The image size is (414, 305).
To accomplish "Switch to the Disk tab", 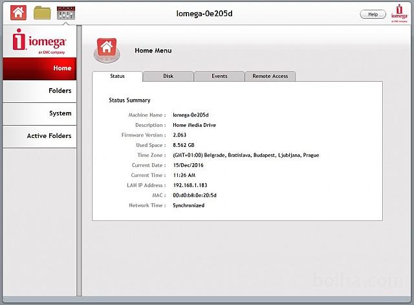I will (x=168, y=76).
